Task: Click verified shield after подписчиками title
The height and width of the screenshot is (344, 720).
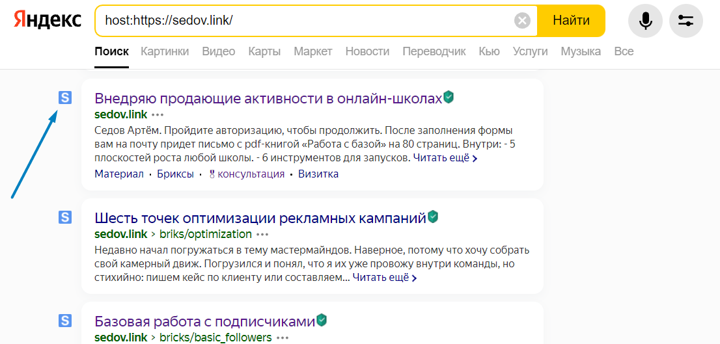Action: tap(322, 320)
